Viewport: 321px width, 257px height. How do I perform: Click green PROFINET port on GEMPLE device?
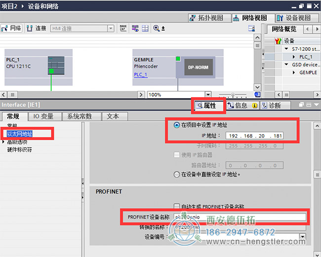click(x=178, y=59)
